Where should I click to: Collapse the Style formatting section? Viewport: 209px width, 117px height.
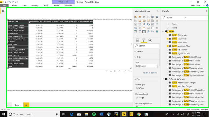135,57
